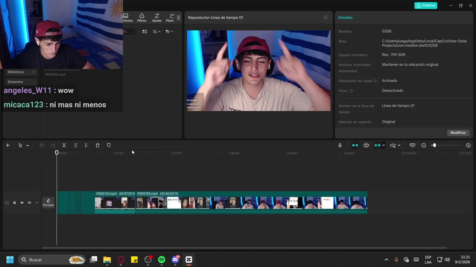Zoom in the timeline
The width and height of the screenshot is (476, 267).
click(468, 145)
